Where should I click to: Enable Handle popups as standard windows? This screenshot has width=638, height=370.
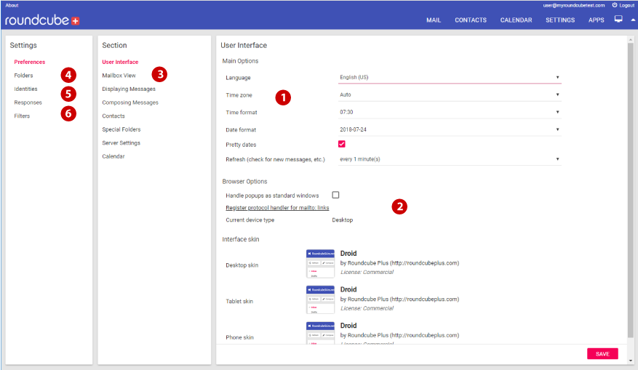click(335, 195)
